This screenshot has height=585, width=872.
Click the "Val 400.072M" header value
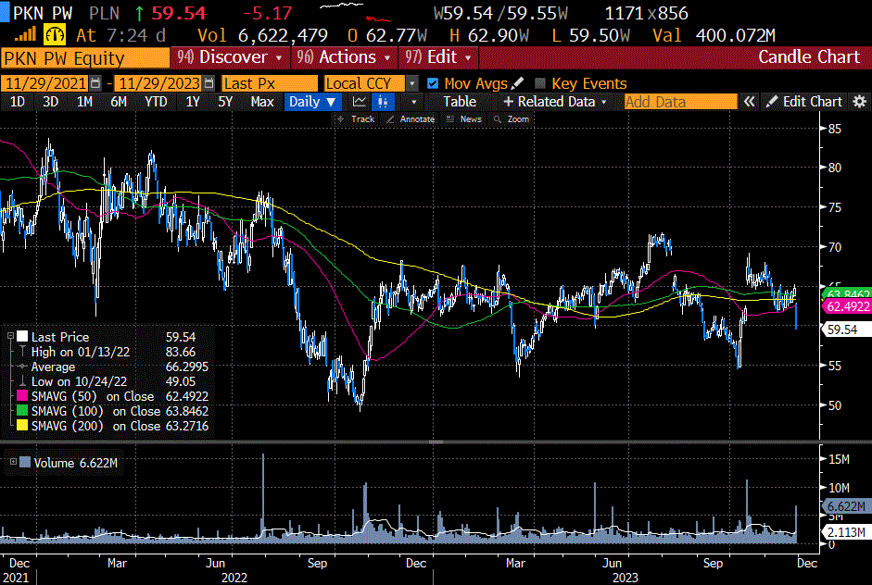click(714, 35)
